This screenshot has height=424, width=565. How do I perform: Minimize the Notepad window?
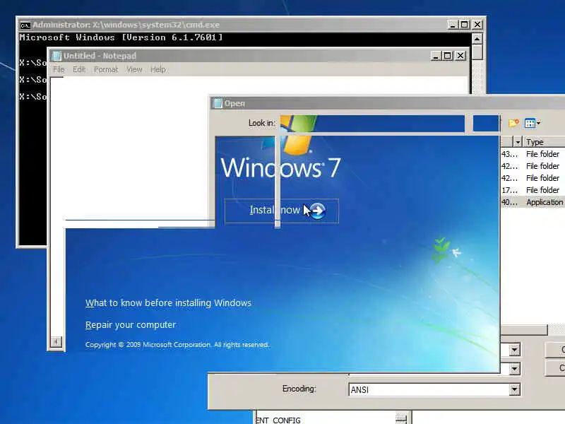pyautogui.click(x=436, y=56)
